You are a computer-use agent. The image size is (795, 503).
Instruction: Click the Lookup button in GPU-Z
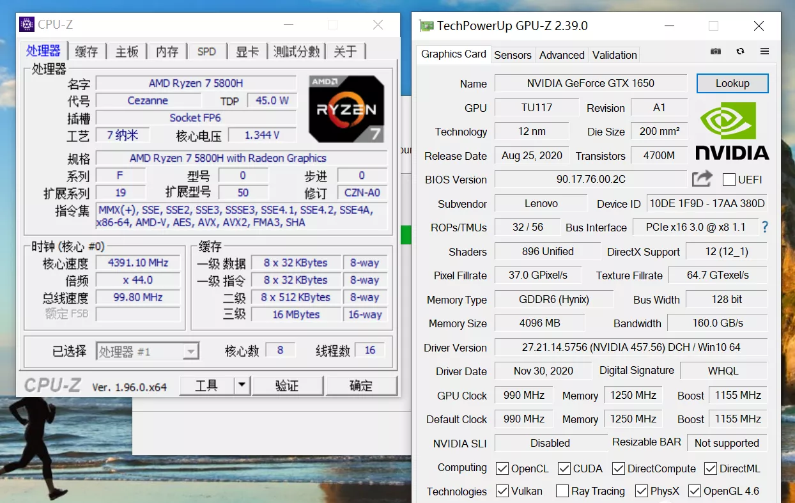(732, 83)
